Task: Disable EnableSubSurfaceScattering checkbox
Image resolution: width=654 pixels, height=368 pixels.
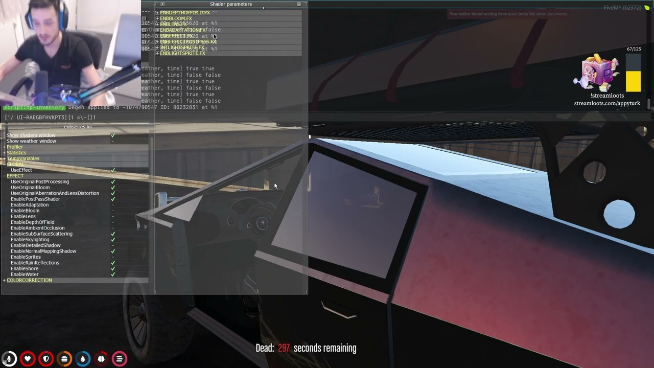Action: [x=113, y=234]
